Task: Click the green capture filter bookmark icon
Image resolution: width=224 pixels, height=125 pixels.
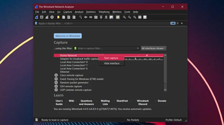Action: (75, 48)
